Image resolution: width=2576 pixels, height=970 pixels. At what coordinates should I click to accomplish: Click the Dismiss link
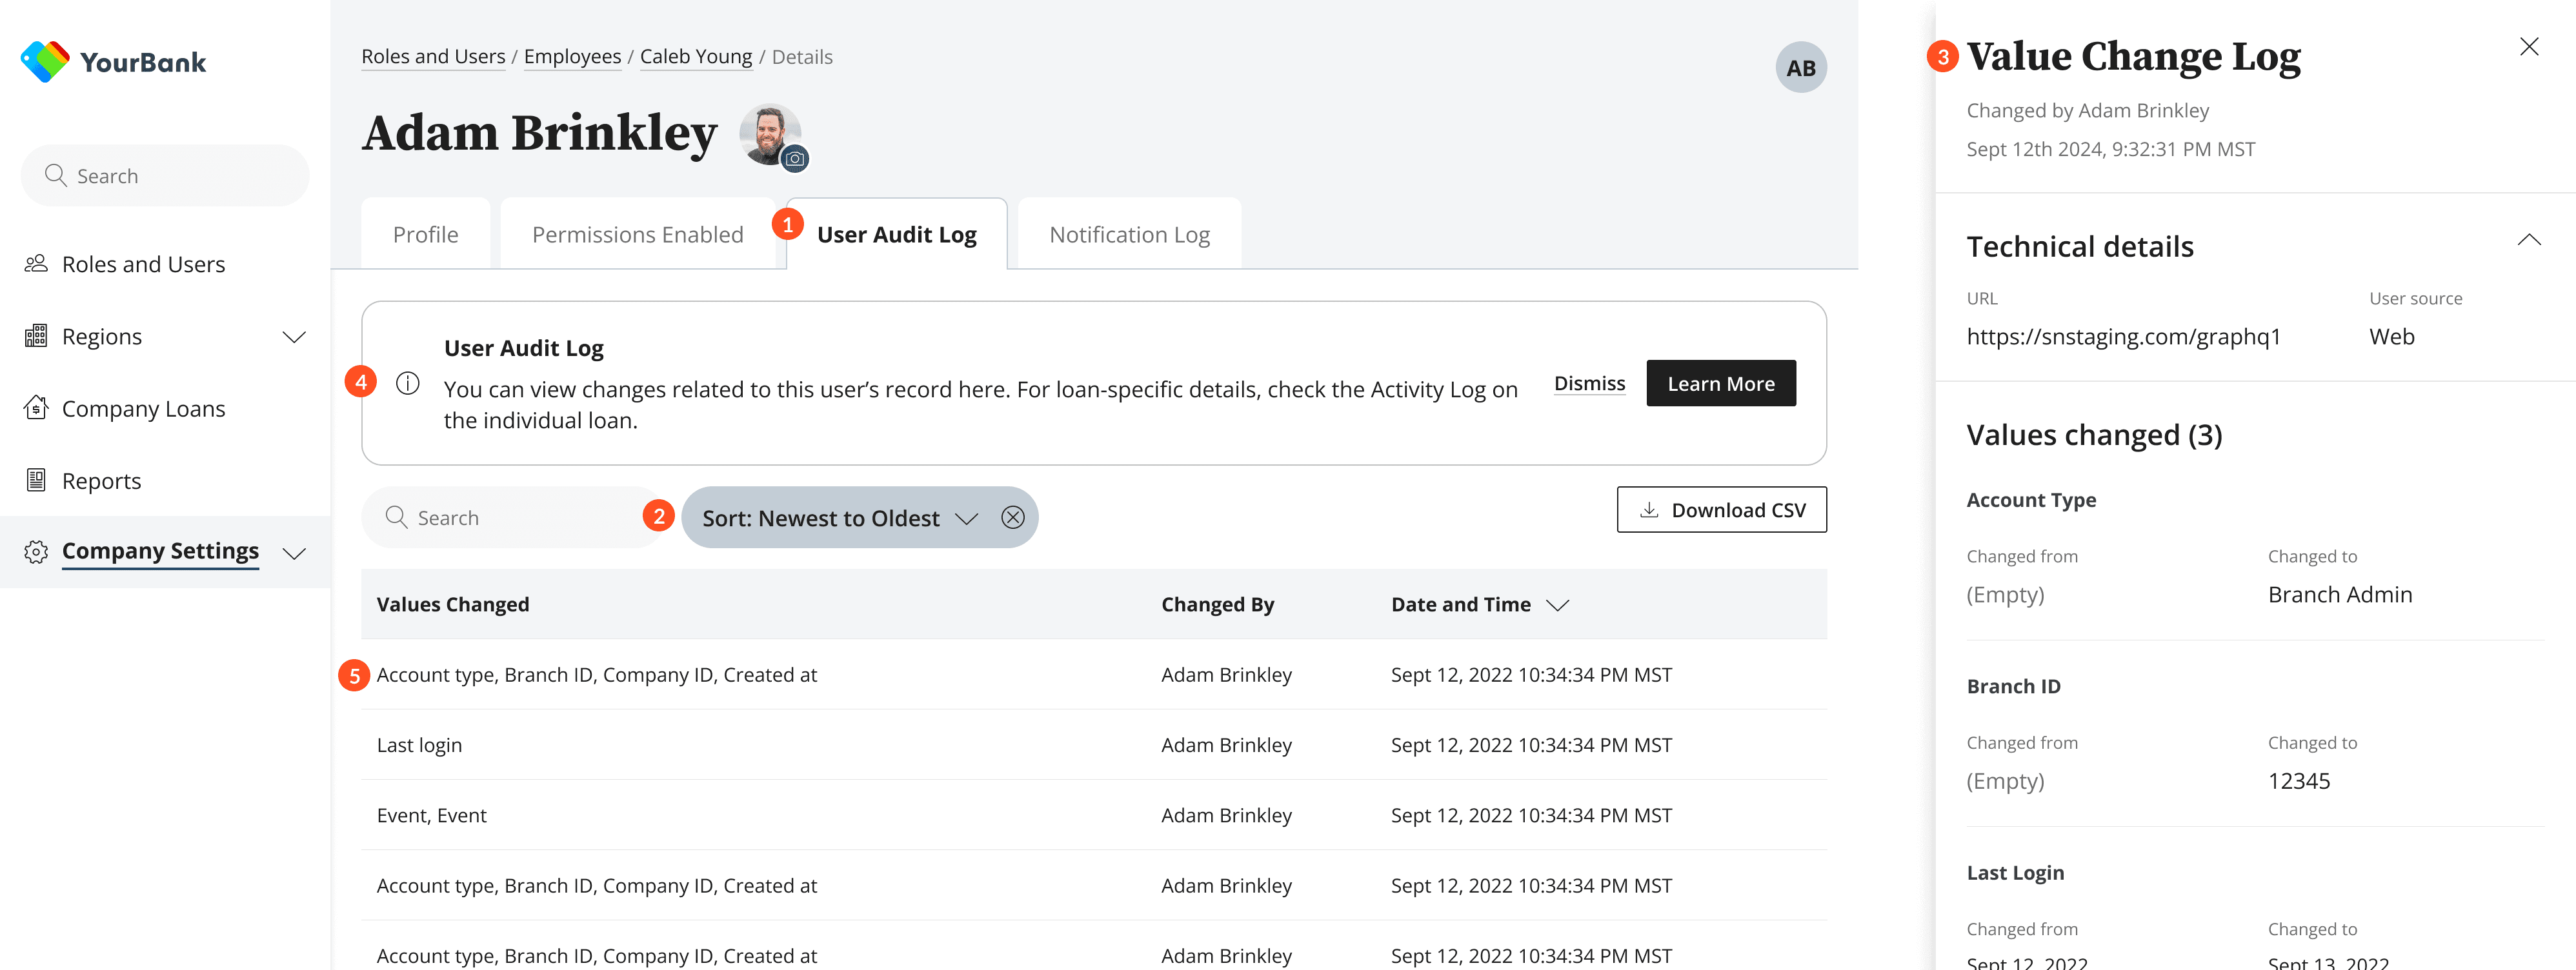[x=1589, y=384]
